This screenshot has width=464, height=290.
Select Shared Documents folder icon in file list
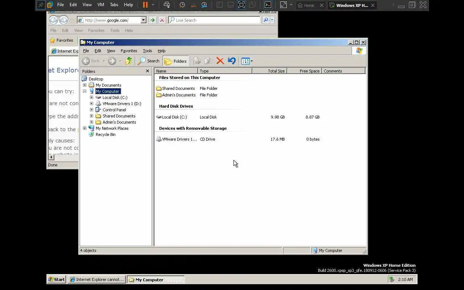tap(159, 88)
